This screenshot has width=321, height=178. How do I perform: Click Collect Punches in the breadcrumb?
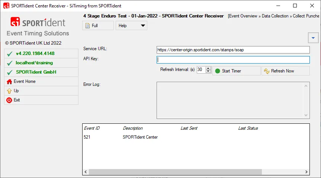(x=306, y=16)
